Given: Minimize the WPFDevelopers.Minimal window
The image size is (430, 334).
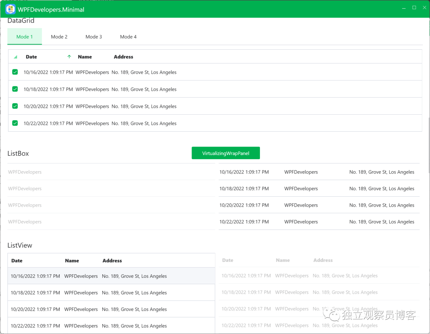Looking at the screenshot, I should pyautogui.click(x=404, y=8).
